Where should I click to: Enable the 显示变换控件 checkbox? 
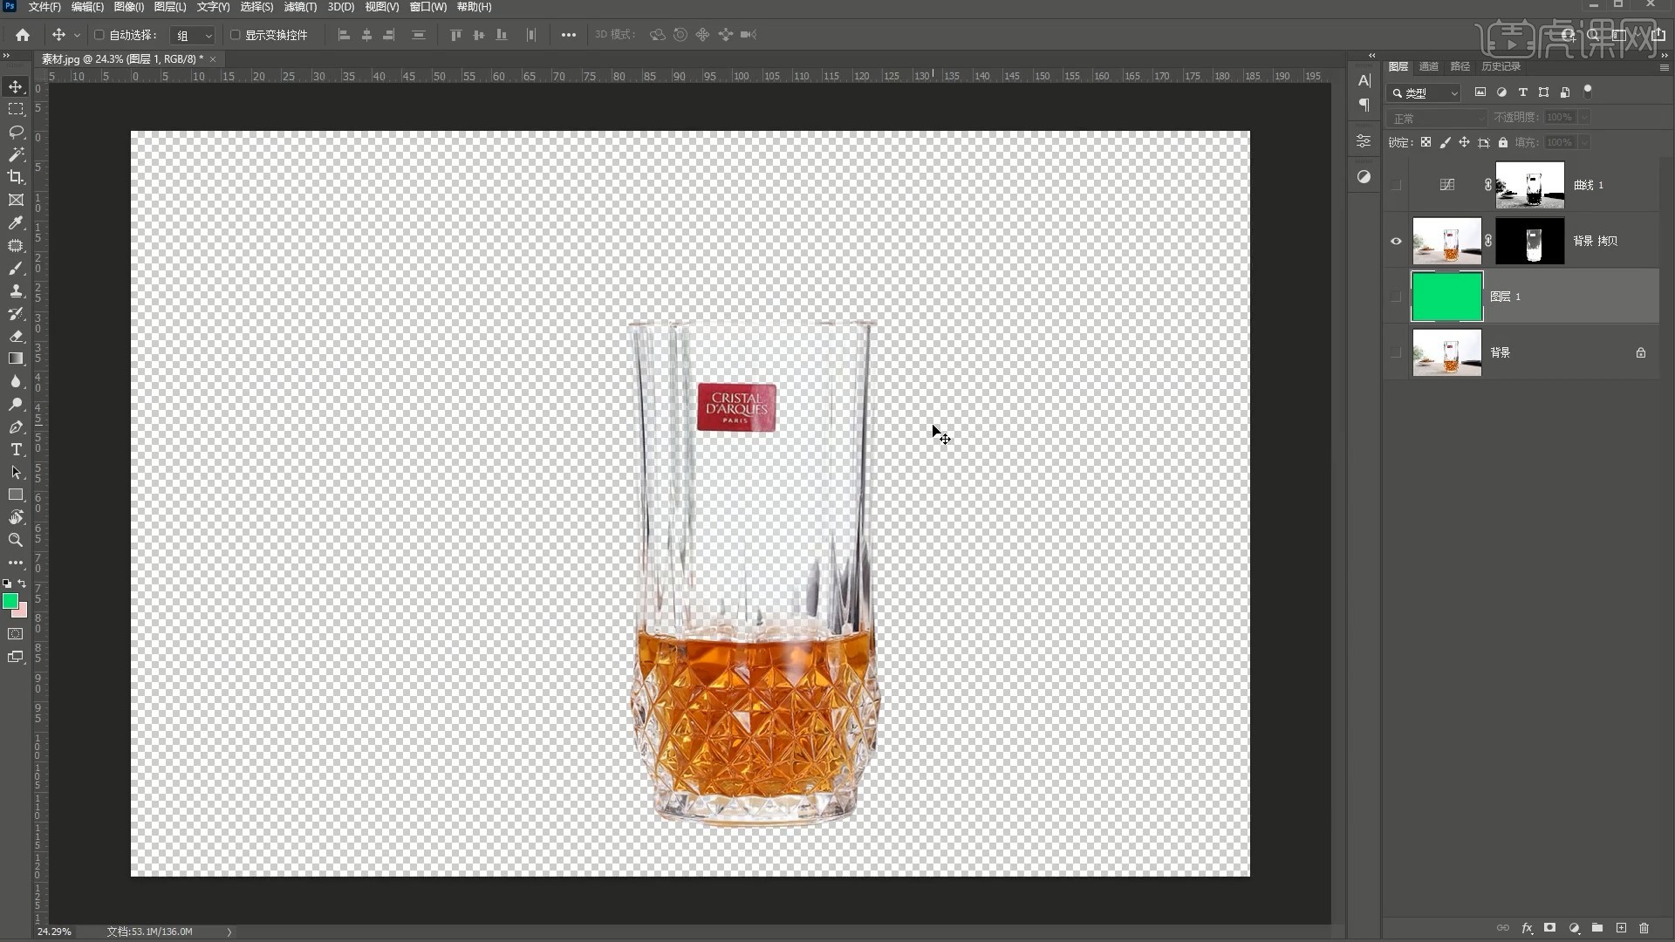[235, 35]
